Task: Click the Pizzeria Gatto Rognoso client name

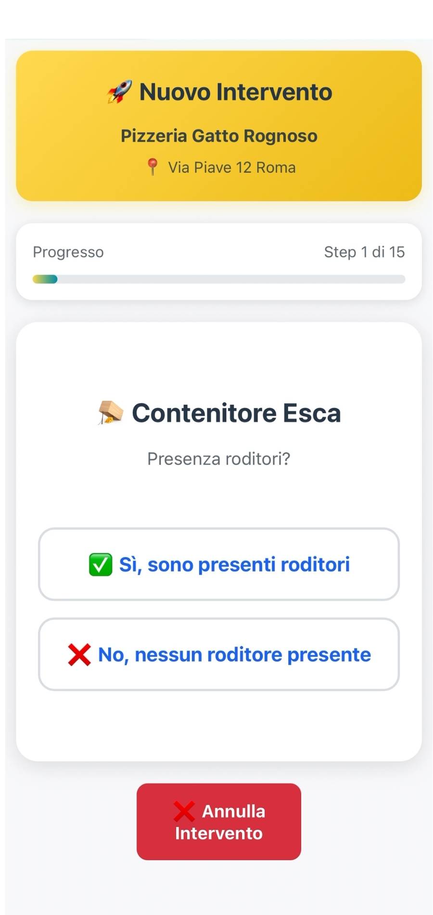Action: pos(219,136)
